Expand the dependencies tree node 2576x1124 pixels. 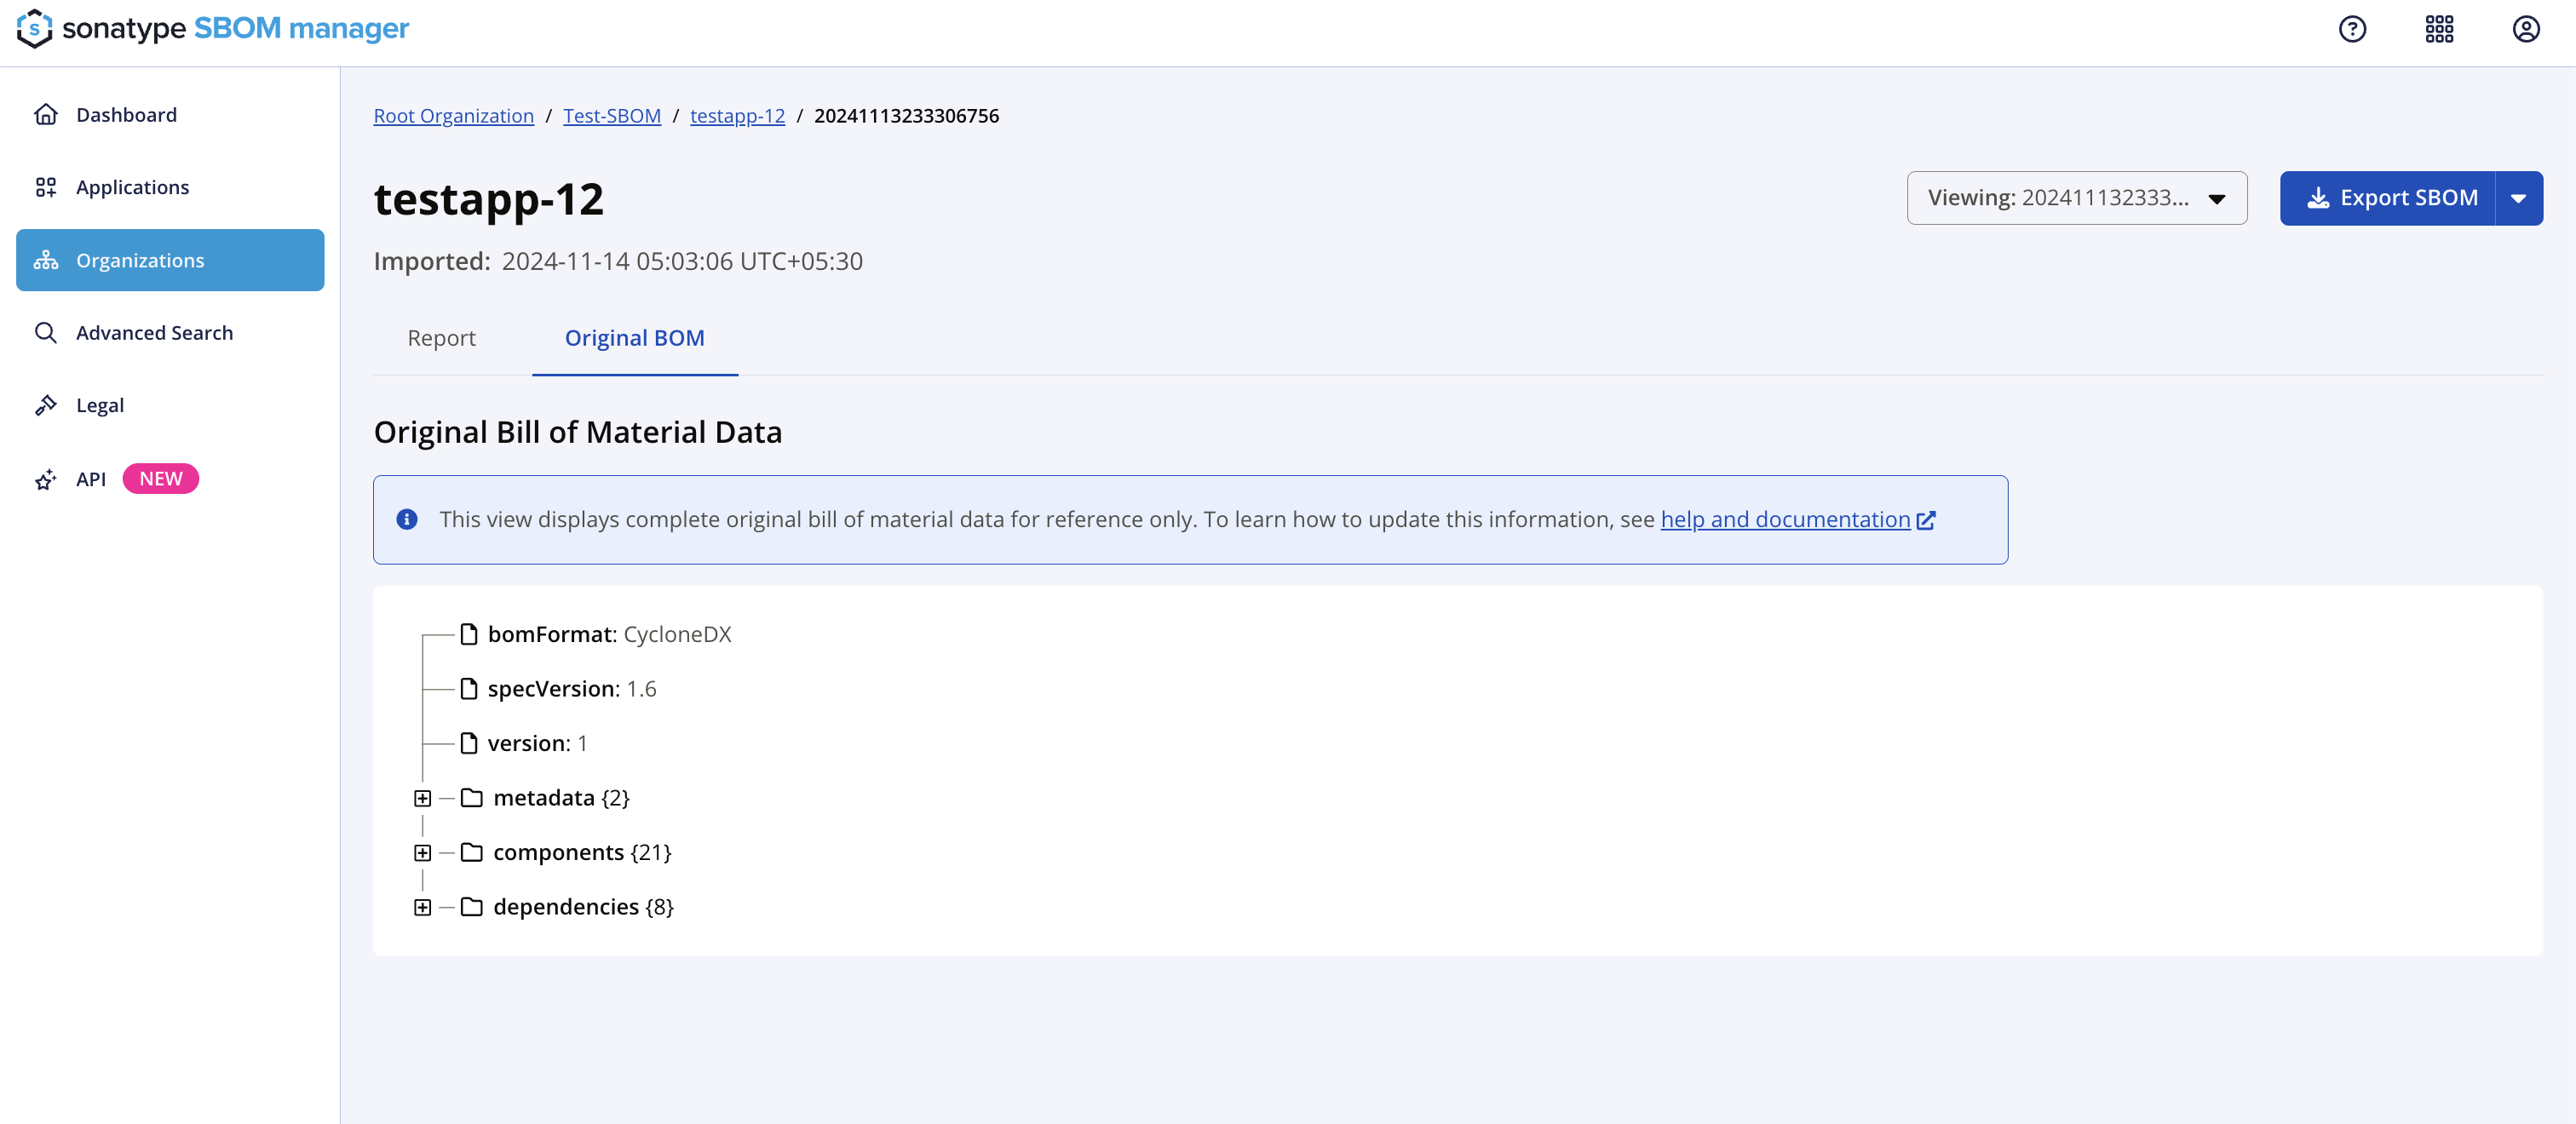tap(423, 907)
